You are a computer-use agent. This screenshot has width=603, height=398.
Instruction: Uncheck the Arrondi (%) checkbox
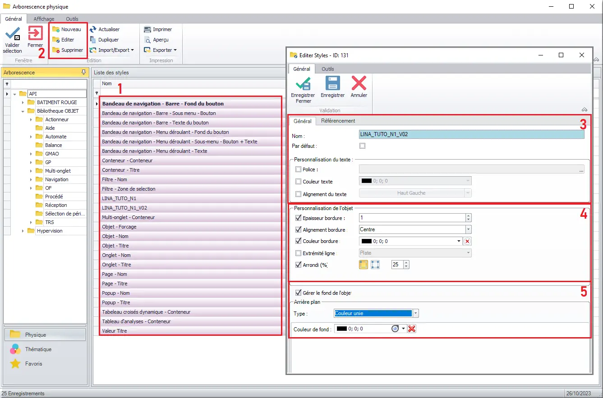point(298,265)
